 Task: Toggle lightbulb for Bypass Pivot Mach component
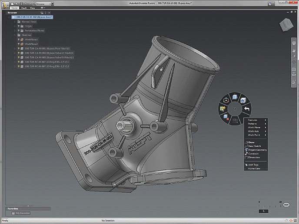[19, 49]
